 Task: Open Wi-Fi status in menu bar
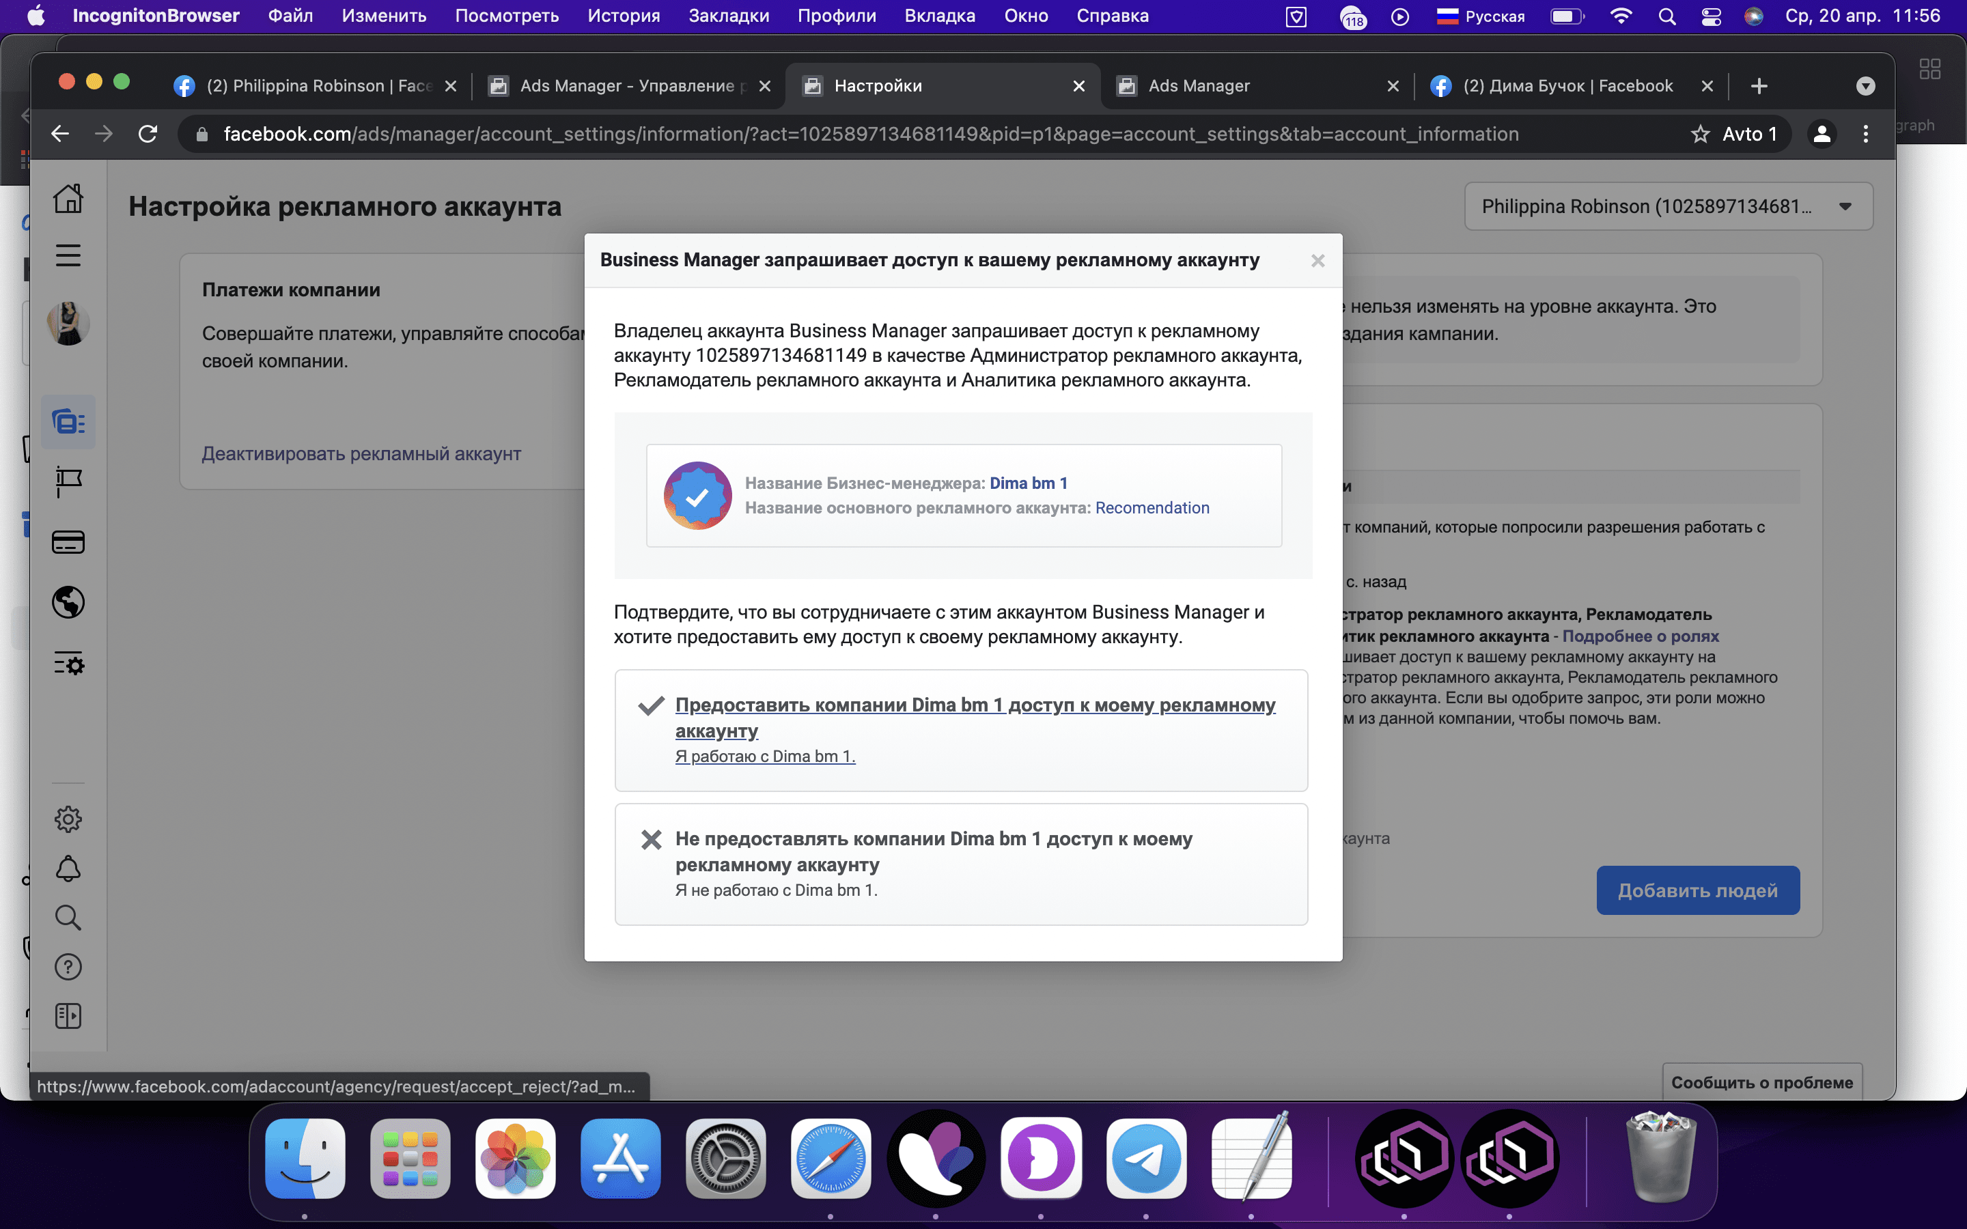point(1621,16)
